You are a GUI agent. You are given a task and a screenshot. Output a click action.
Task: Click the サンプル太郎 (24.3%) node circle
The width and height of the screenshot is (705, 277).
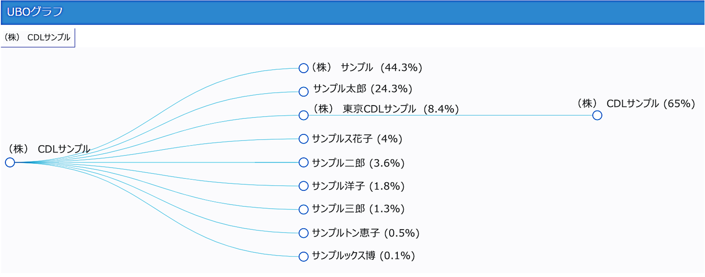[x=304, y=92]
